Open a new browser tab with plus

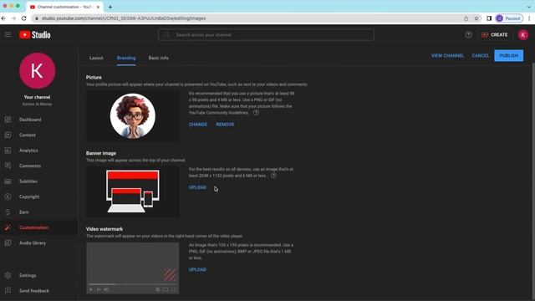(110, 7)
